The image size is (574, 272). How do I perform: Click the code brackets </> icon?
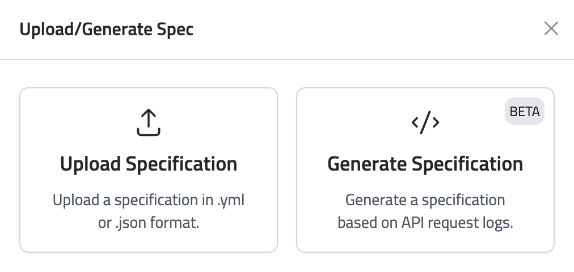click(425, 122)
